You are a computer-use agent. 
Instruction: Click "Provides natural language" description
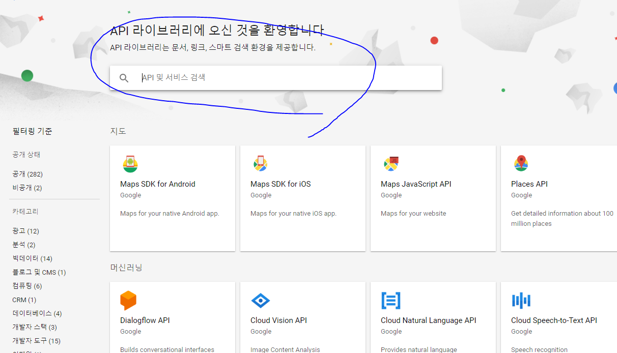(419, 349)
